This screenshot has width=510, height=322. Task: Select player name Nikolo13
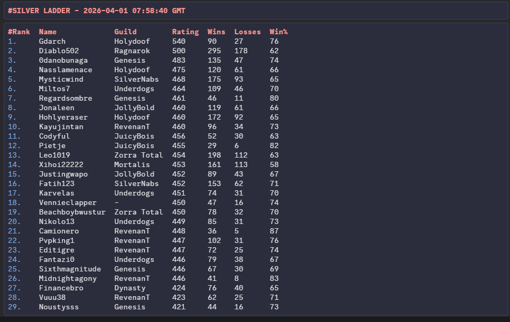tap(57, 221)
